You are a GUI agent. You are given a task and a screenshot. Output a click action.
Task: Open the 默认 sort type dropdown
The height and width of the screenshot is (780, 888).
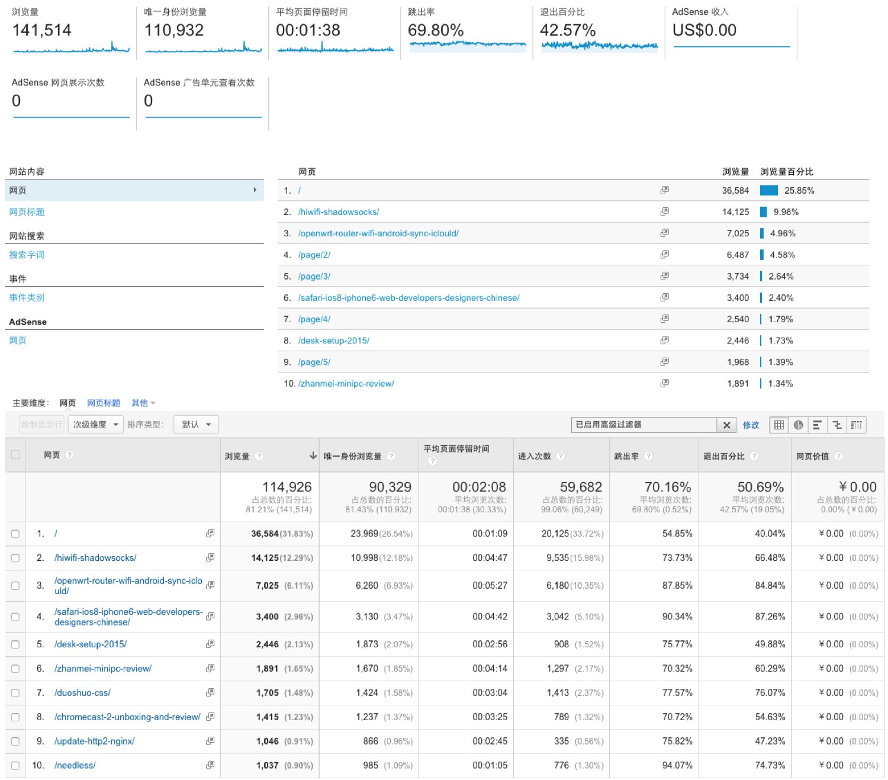tap(196, 425)
